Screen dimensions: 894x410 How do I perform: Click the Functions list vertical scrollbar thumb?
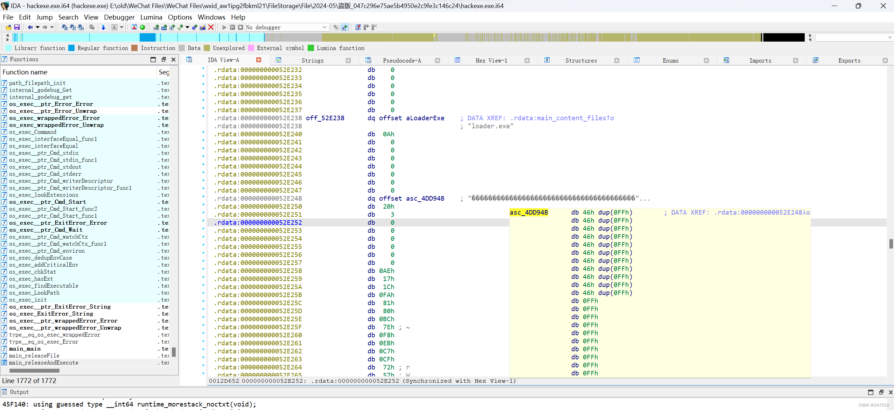tap(174, 352)
